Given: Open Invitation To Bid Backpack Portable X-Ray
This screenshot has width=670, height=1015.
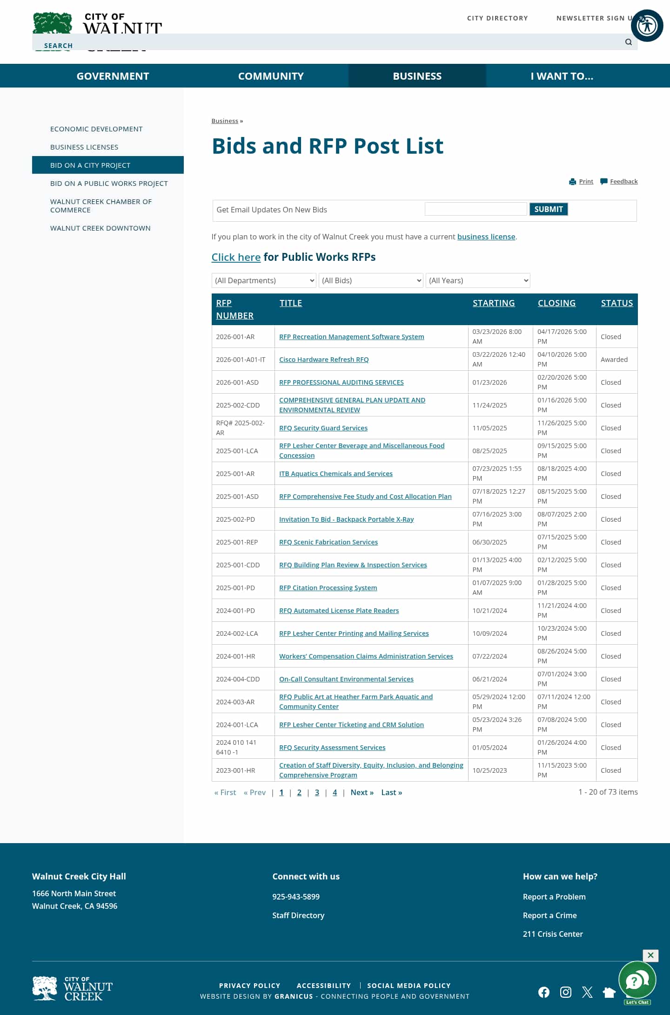Looking at the screenshot, I should tap(346, 519).
